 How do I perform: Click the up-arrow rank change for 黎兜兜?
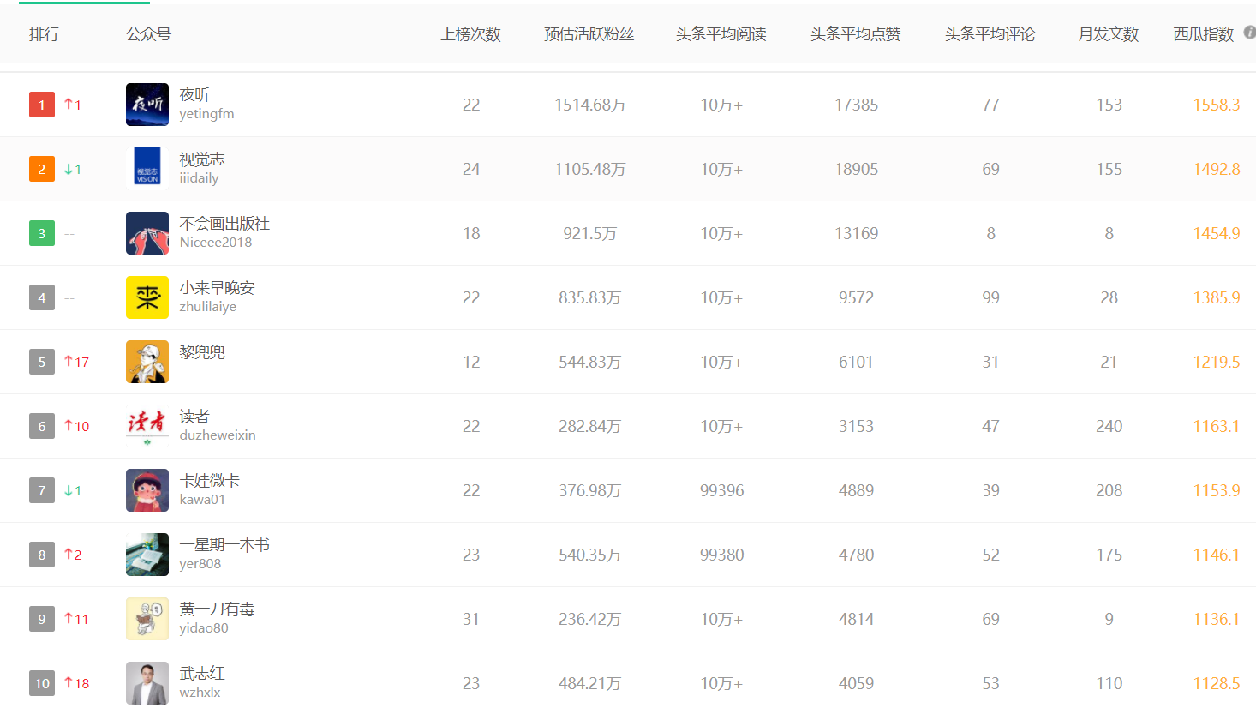point(76,362)
